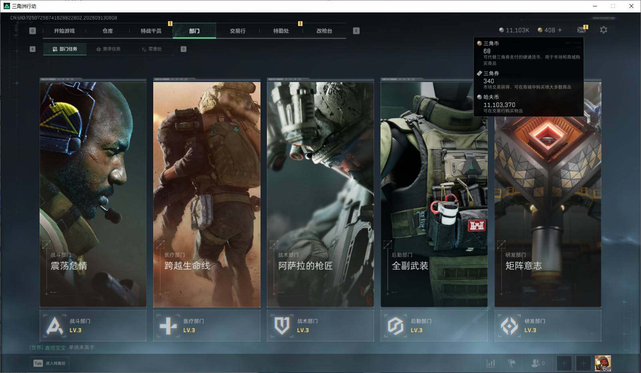Image resolution: width=641 pixels, height=373 pixels.
Task: Click the 哈夫币 amount 11,103,370
Action: pyautogui.click(x=499, y=105)
